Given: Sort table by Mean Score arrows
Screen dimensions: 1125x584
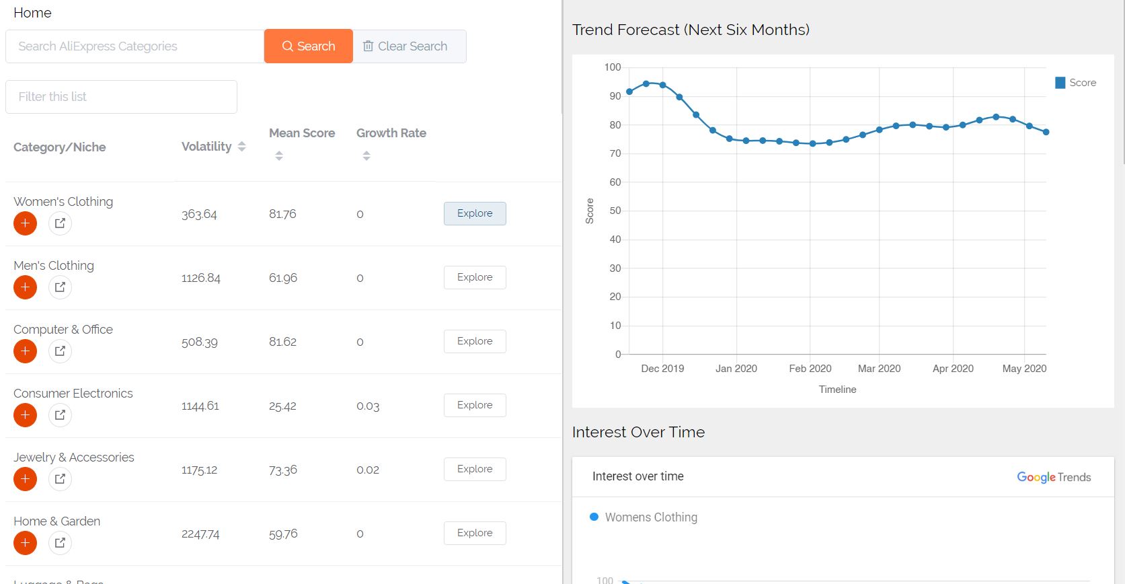Looking at the screenshot, I should (x=279, y=156).
